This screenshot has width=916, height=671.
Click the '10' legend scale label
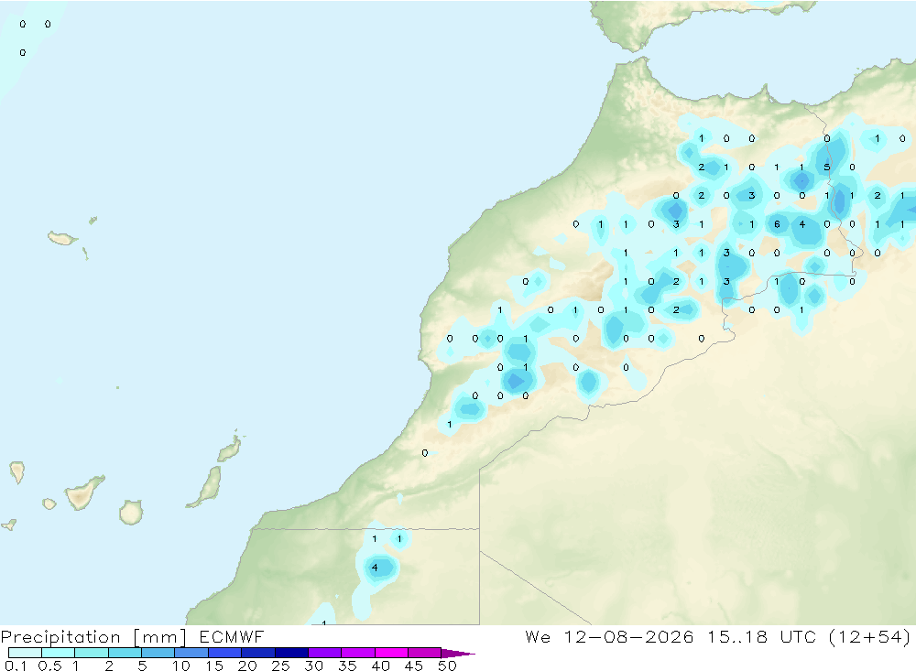181,666
